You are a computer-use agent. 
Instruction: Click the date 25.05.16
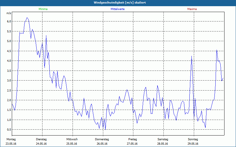[x=72, y=144]
